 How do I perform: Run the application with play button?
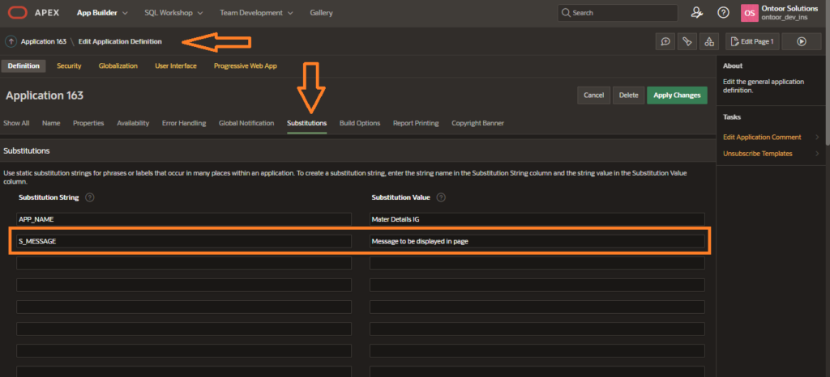tap(802, 41)
